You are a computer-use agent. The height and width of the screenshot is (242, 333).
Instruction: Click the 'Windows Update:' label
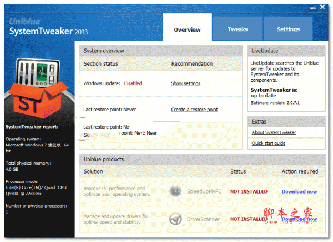[102, 83]
